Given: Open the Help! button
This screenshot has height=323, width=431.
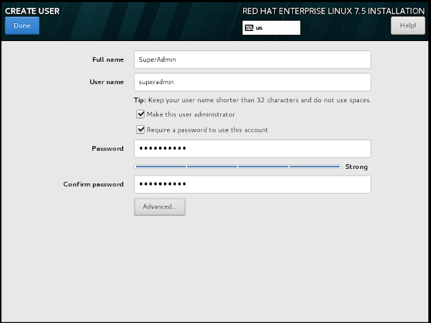Looking at the screenshot, I should 408,26.
